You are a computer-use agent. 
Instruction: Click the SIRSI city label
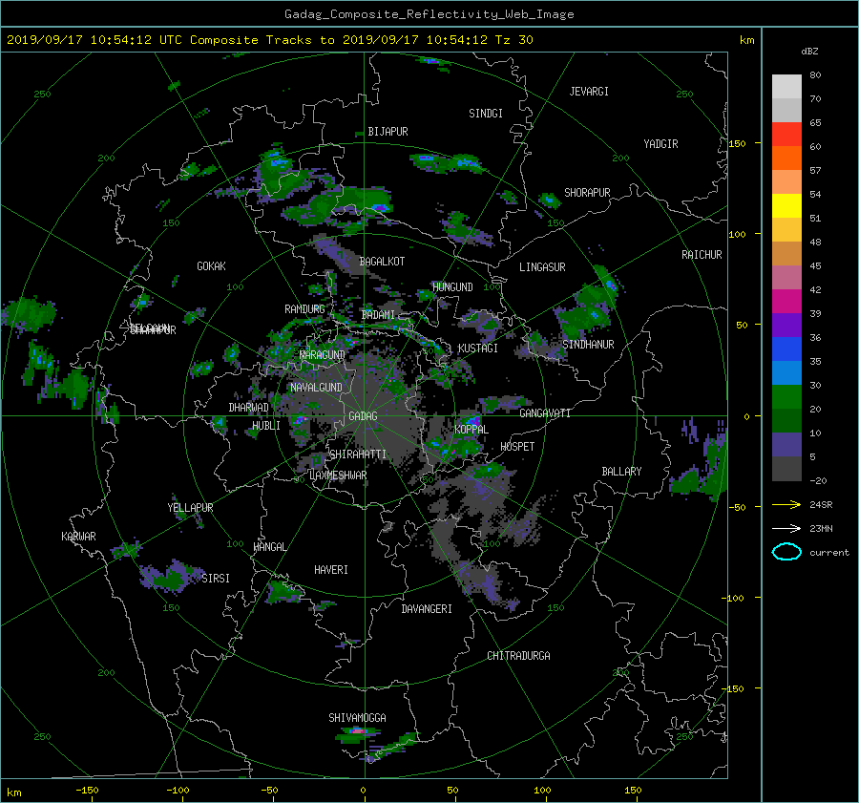coord(216,579)
